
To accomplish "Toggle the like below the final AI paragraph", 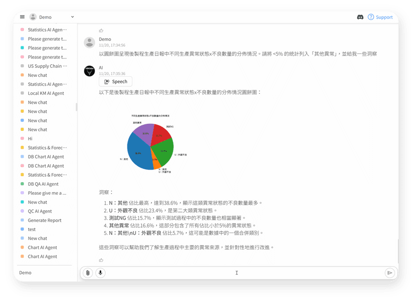I will (x=101, y=261).
